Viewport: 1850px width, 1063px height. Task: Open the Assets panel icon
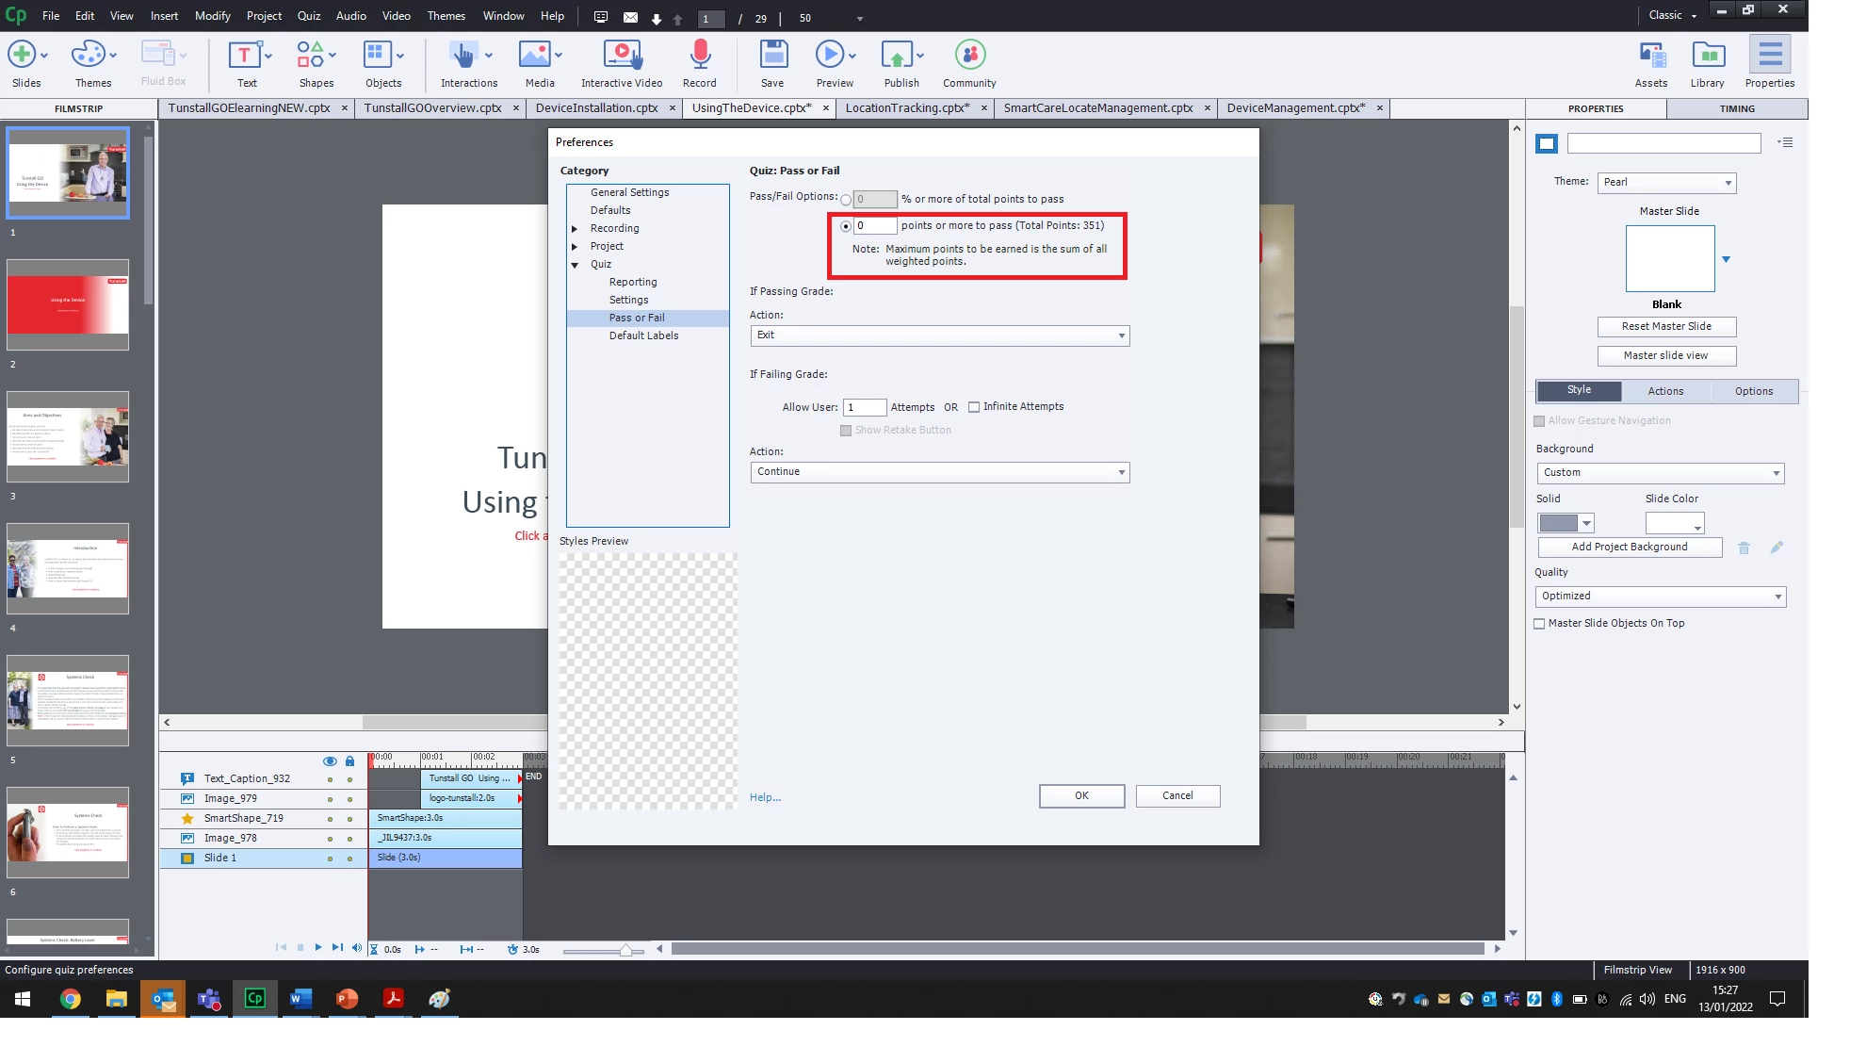(x=1650, y=57)
